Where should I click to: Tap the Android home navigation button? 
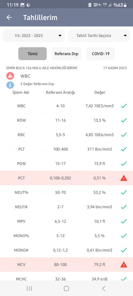(x=66, y=288)
